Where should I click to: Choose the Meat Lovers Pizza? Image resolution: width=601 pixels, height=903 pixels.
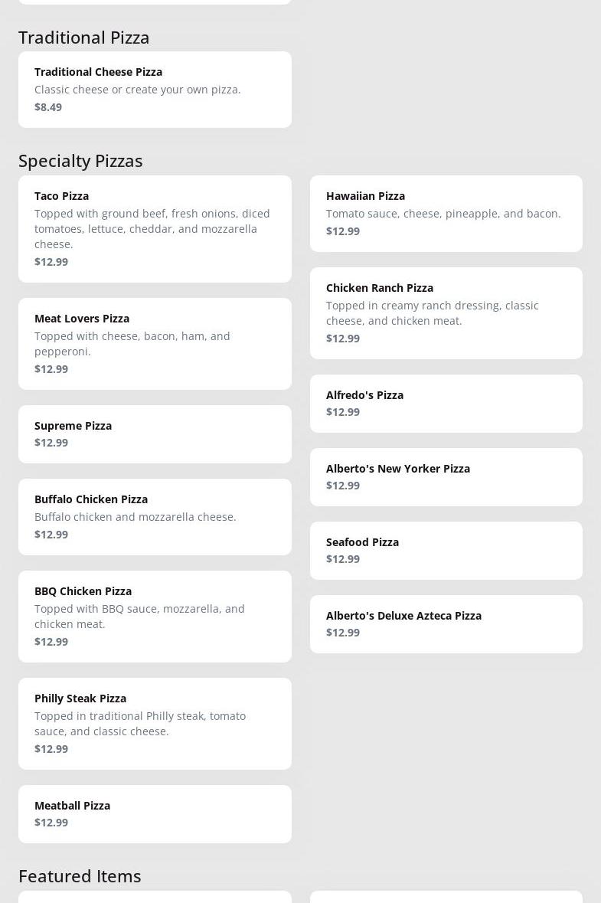pos(155,343)
